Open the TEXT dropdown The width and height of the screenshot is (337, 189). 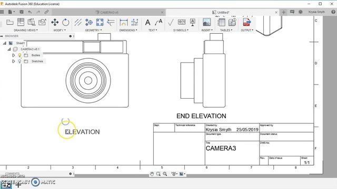pos(153,30)
